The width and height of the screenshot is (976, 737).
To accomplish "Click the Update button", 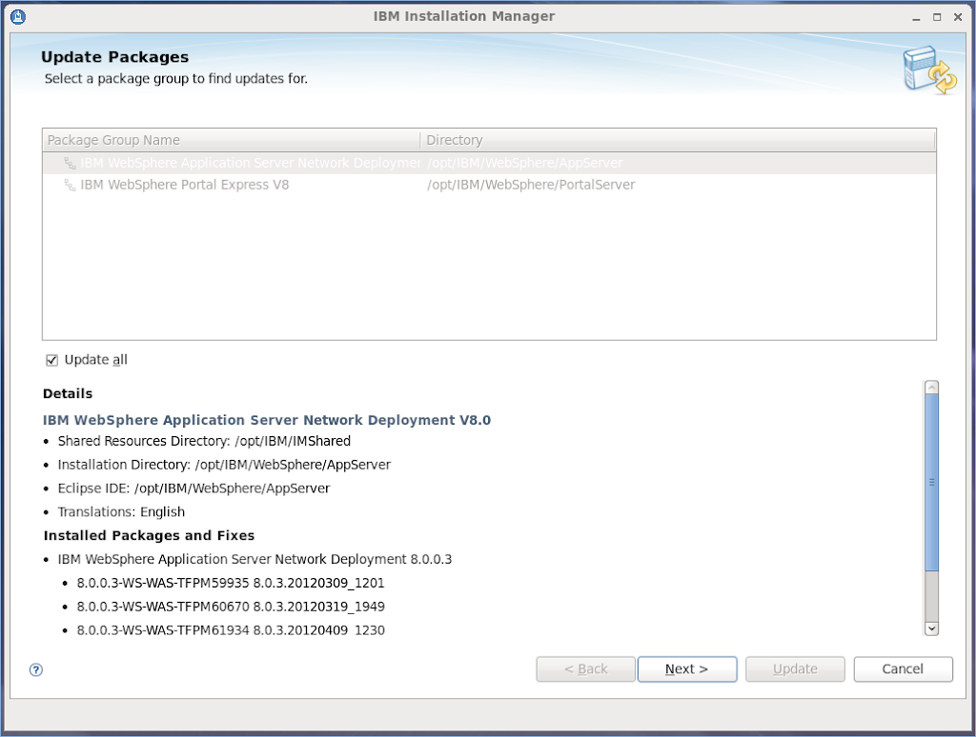I will coord(795,669).
